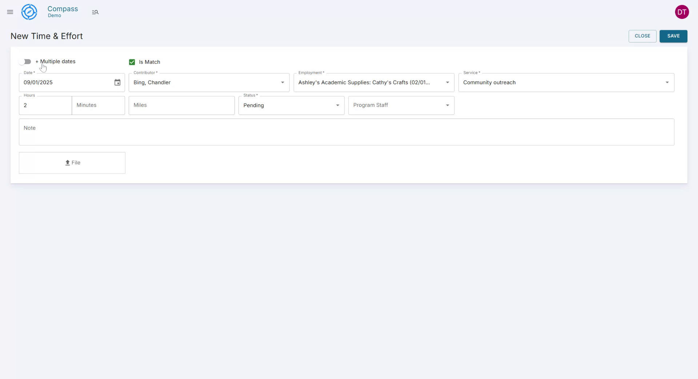Screen dimensions: 698x379
Task: Enable the Multiple dates toggle
Action: (25, 61)
